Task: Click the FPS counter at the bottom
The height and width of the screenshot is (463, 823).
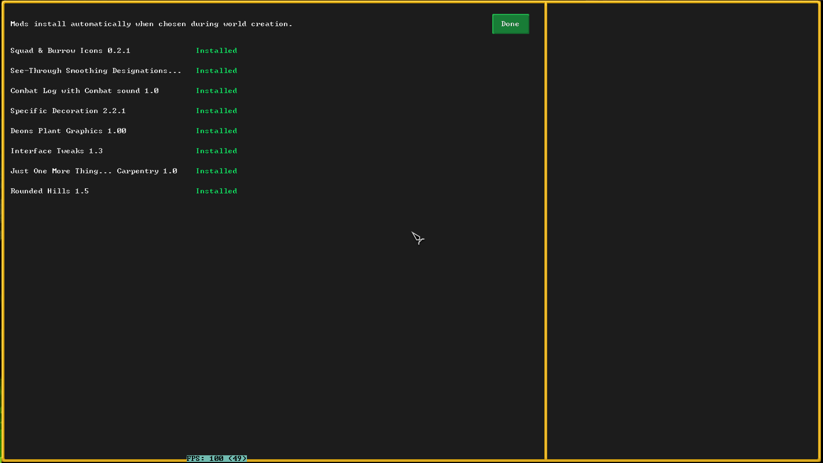Action: click(x=217, y=458)
